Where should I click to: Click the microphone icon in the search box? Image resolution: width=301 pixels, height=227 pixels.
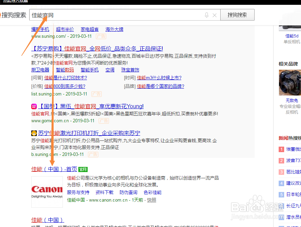[x=207, y=15]
